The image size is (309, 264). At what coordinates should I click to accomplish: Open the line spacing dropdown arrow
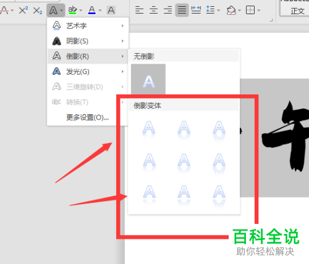click(x=219, y=10)
